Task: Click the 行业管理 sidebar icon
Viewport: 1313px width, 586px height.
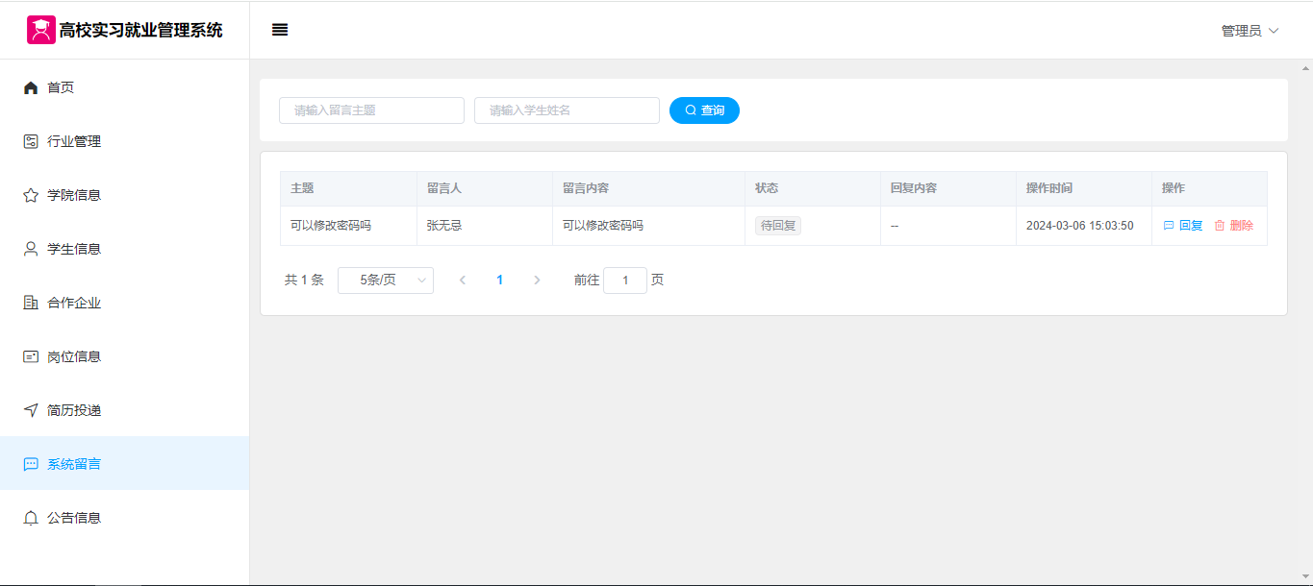Action: tap(31, 141)
